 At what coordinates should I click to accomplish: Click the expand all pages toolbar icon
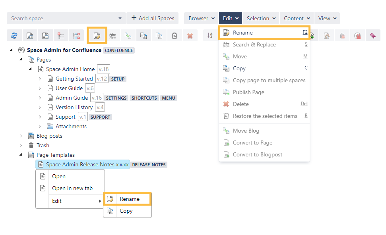click(x=29, y=36)
